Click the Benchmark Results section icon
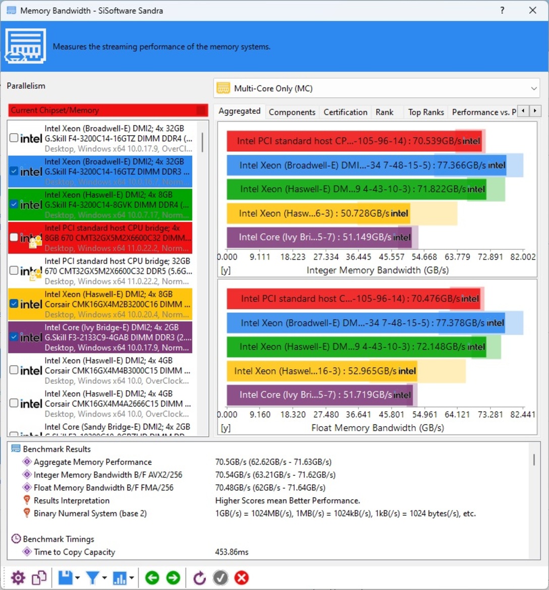Viewport: 549px width, 590px height. (16, 448)
